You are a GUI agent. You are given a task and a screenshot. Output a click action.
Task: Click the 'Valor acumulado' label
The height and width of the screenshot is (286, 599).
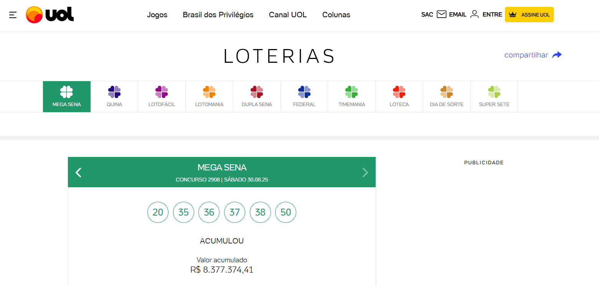tap(222, 260)
